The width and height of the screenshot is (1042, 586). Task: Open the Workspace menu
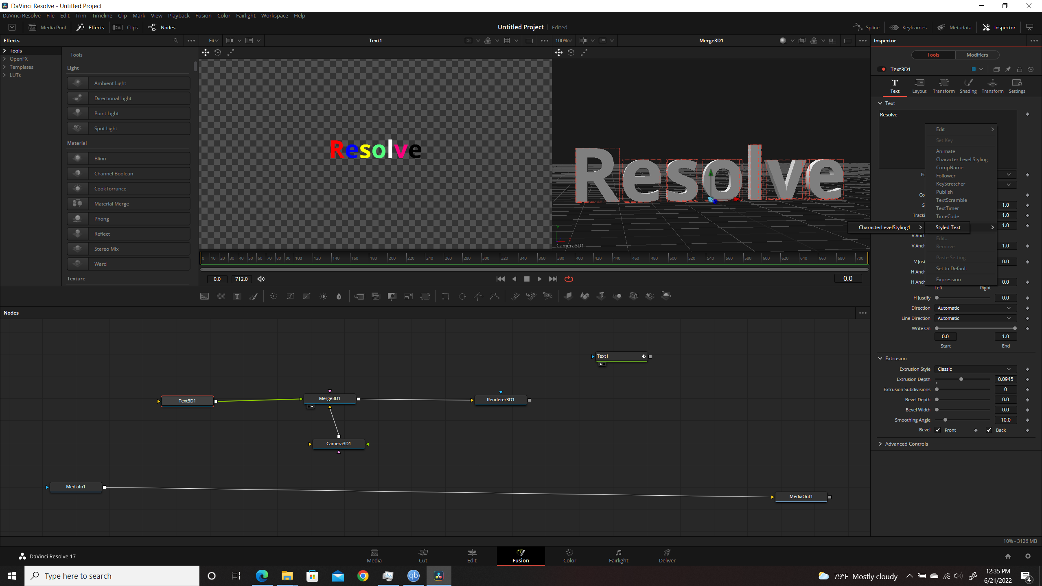click(x=274, y=16)
